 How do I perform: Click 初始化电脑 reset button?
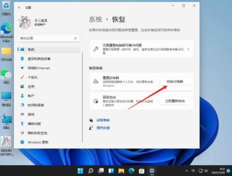point(175,81)
